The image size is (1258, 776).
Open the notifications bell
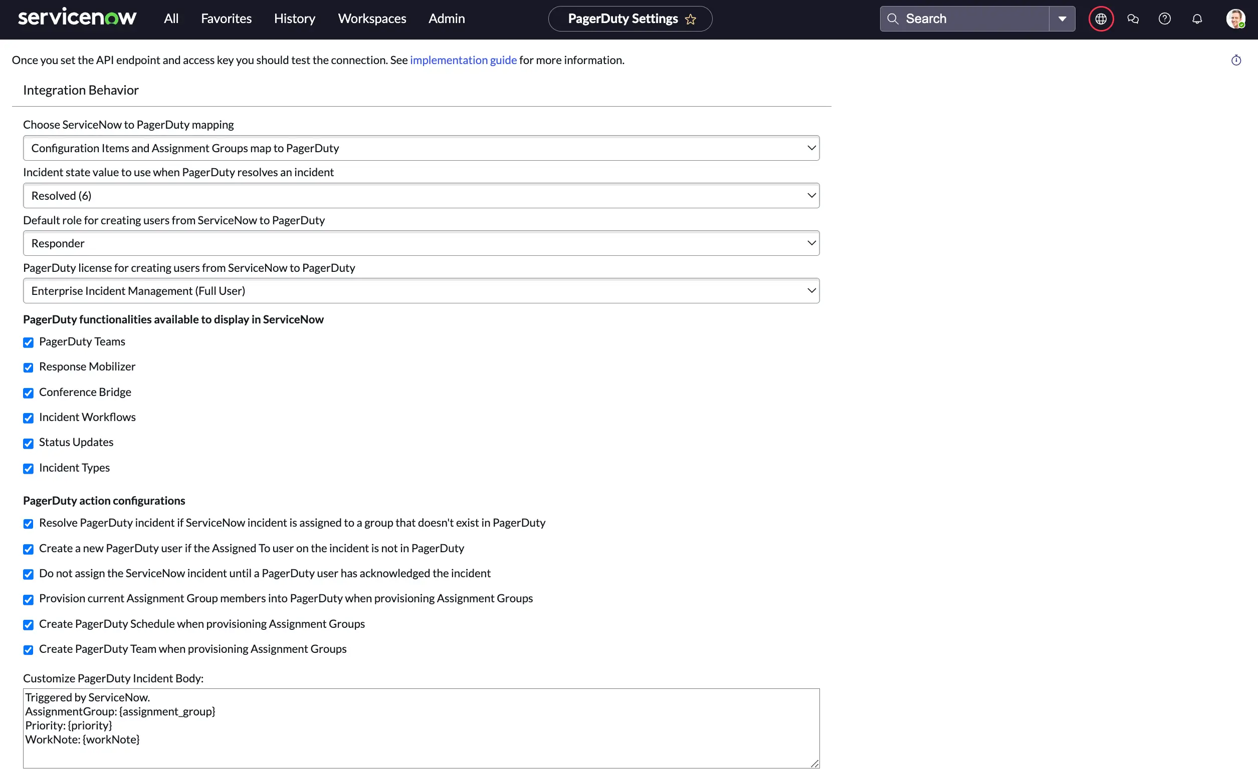click(x=1197, y=19)
